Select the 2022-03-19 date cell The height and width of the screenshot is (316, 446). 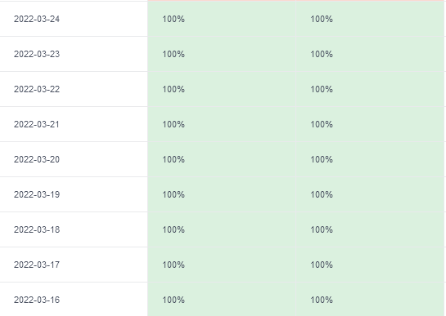pos(74,194)
